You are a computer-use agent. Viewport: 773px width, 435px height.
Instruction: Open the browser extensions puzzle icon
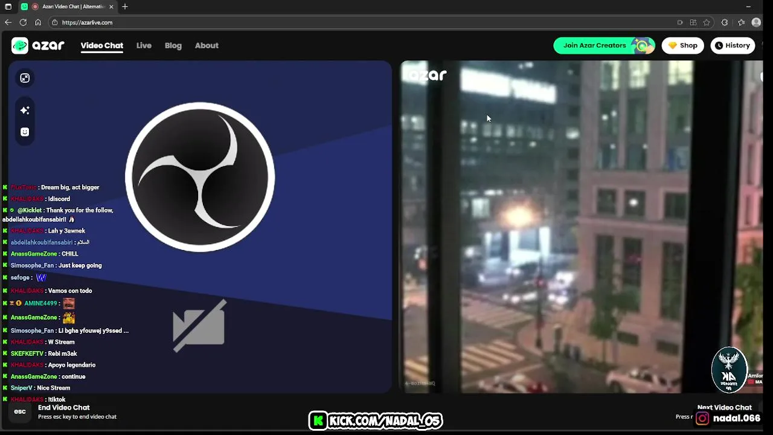pos(725,22)
